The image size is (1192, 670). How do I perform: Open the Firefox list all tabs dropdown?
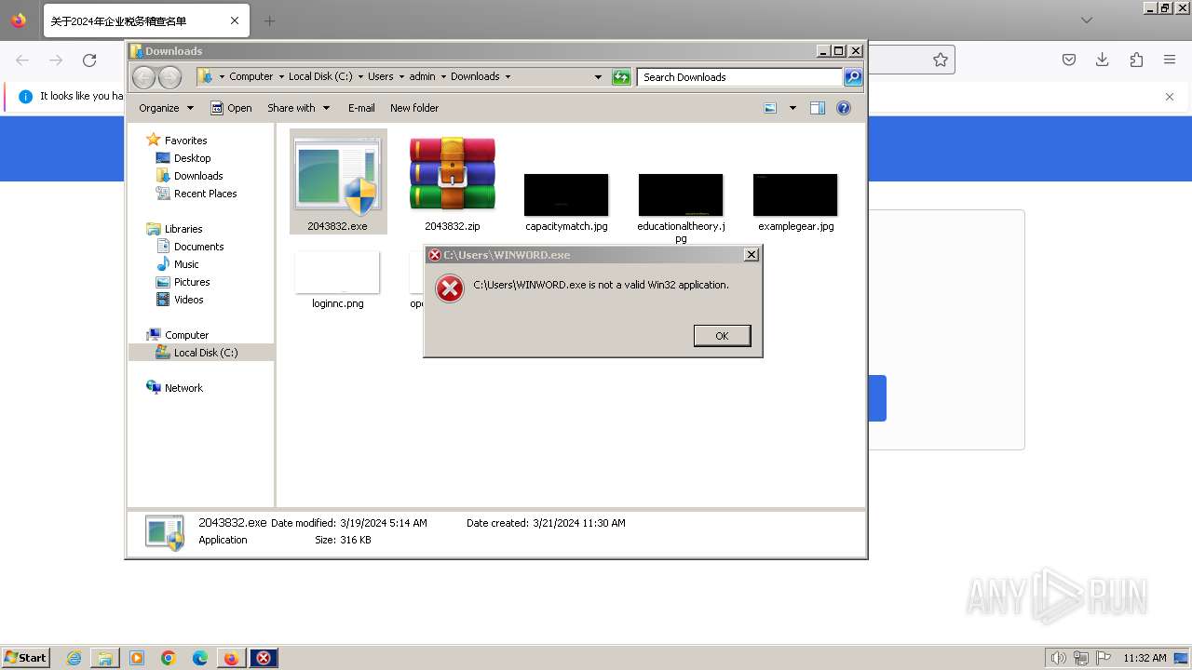[x=1087, y=20]
